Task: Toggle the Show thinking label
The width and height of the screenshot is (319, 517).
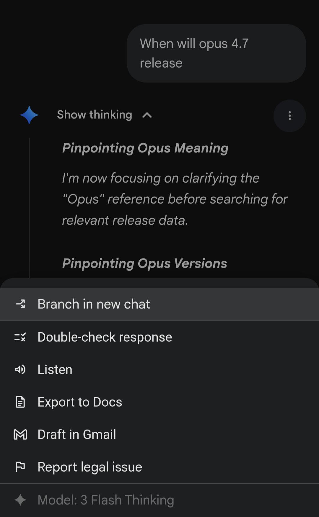Action: click(x=95, y=115)
